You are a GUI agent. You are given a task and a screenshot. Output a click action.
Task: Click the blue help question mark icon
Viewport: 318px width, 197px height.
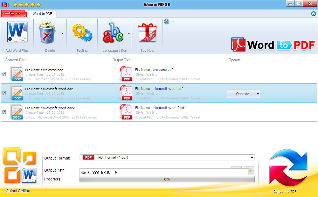tap(167, 22)
